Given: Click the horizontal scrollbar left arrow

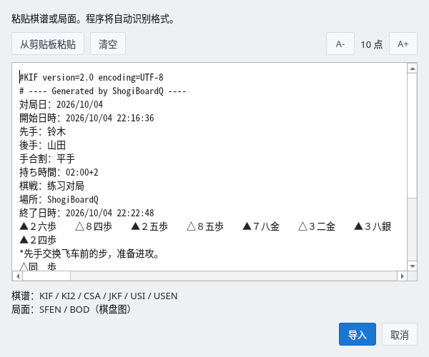Looking at the screenshot, I should point(17,276).
